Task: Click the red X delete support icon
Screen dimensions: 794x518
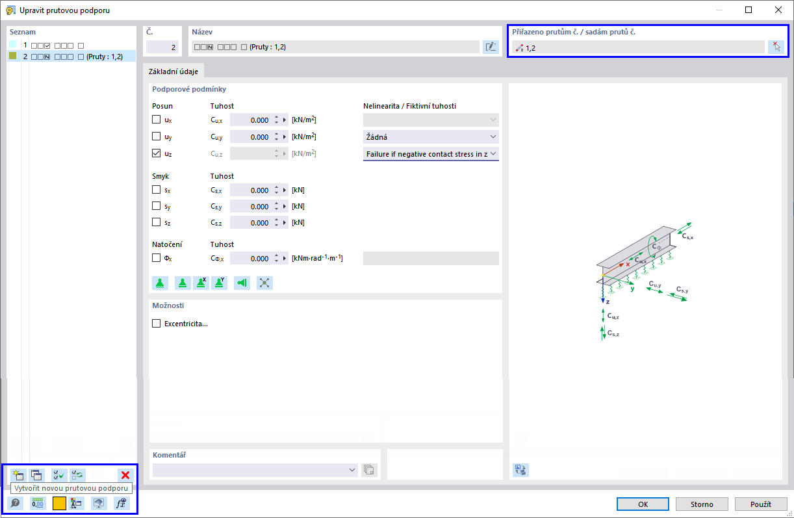Action: 125,475
